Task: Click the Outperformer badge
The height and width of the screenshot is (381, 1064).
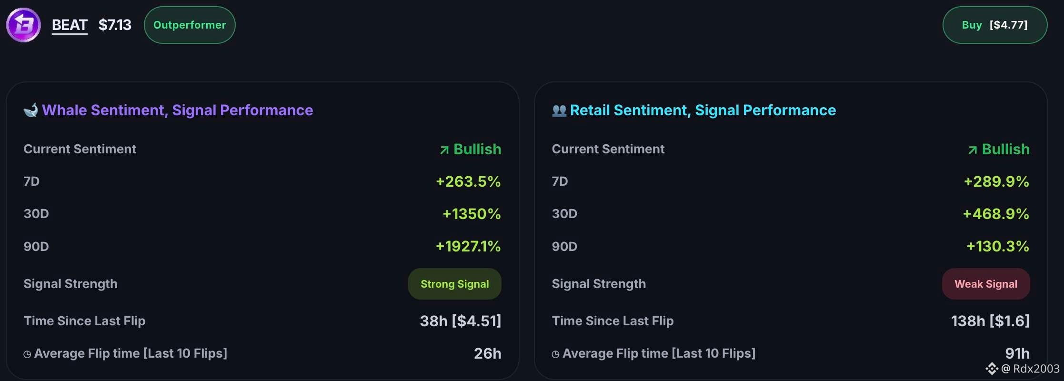Action: tap(190, 25)
